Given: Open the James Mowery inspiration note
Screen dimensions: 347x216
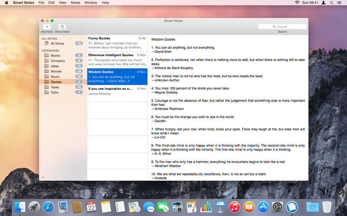Looking at the screenshot, I should [117, 91].
